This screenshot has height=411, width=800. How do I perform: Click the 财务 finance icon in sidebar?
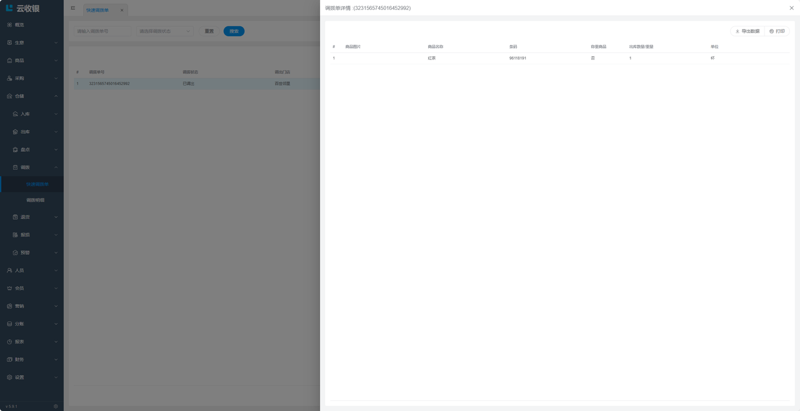click(x=9, y=360)
